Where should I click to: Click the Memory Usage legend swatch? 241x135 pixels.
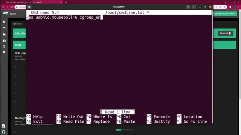(x=119, y=130)
